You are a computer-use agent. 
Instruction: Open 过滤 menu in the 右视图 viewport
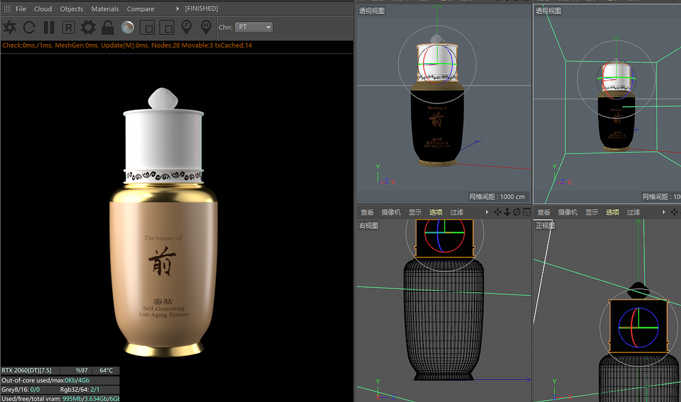456,212
